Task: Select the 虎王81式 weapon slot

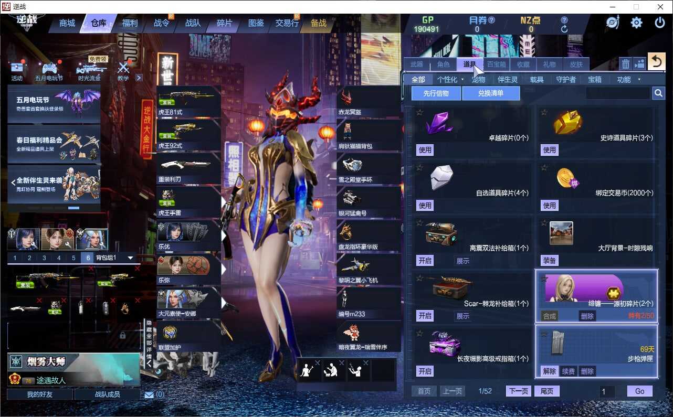Action: 188,102
